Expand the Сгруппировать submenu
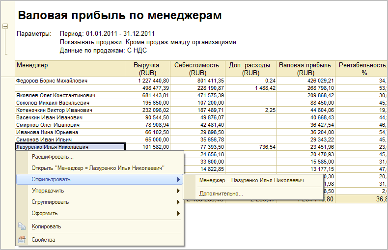The image size is (388, 250). (100, 202)
